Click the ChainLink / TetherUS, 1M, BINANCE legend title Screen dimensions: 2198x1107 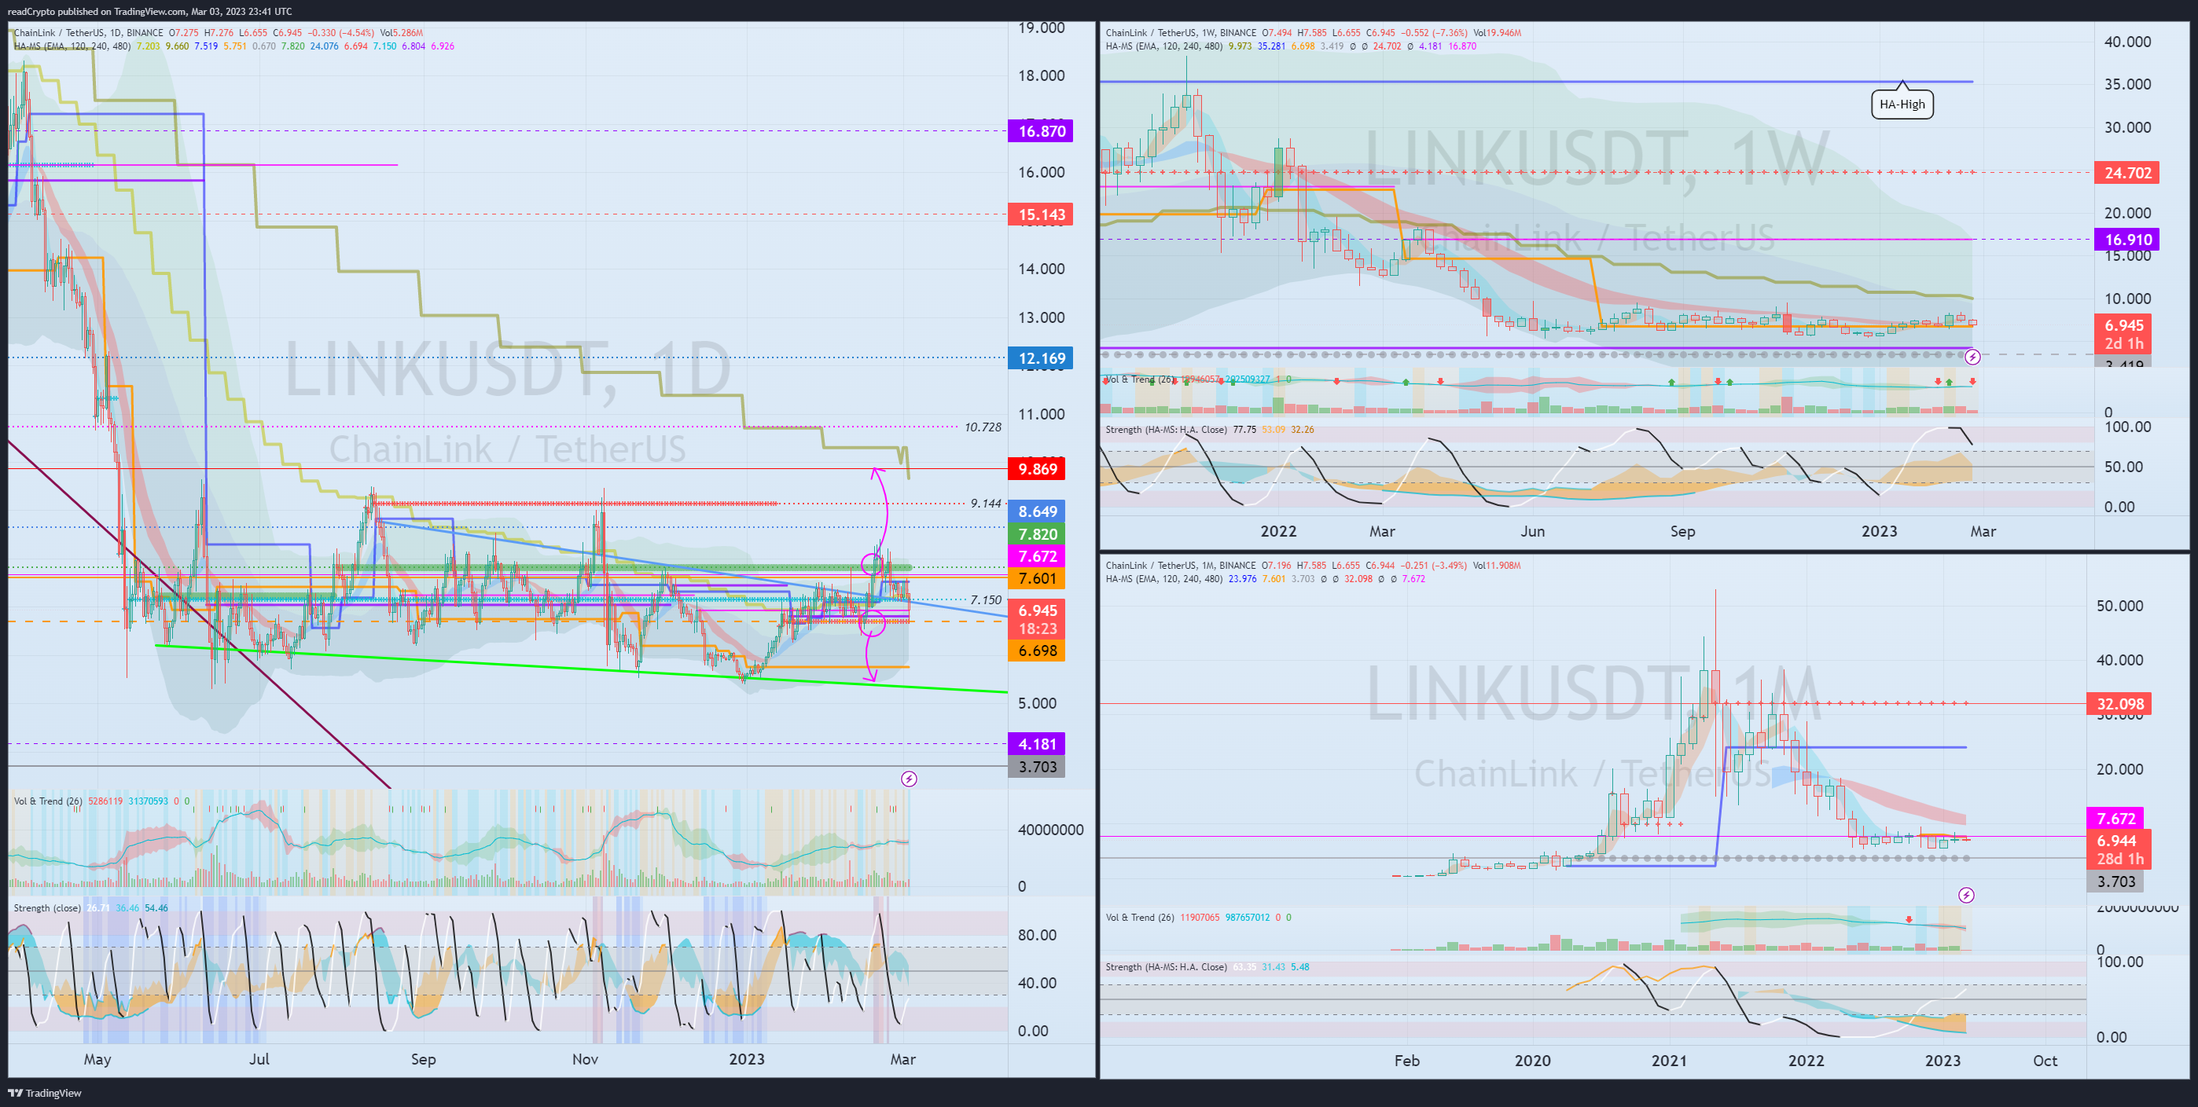pos(1181,566)
